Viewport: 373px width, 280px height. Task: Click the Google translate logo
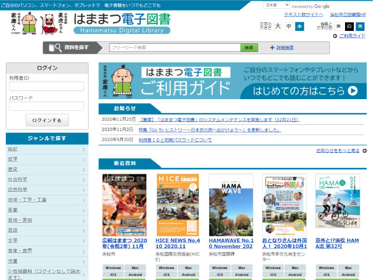pos(322,6)
